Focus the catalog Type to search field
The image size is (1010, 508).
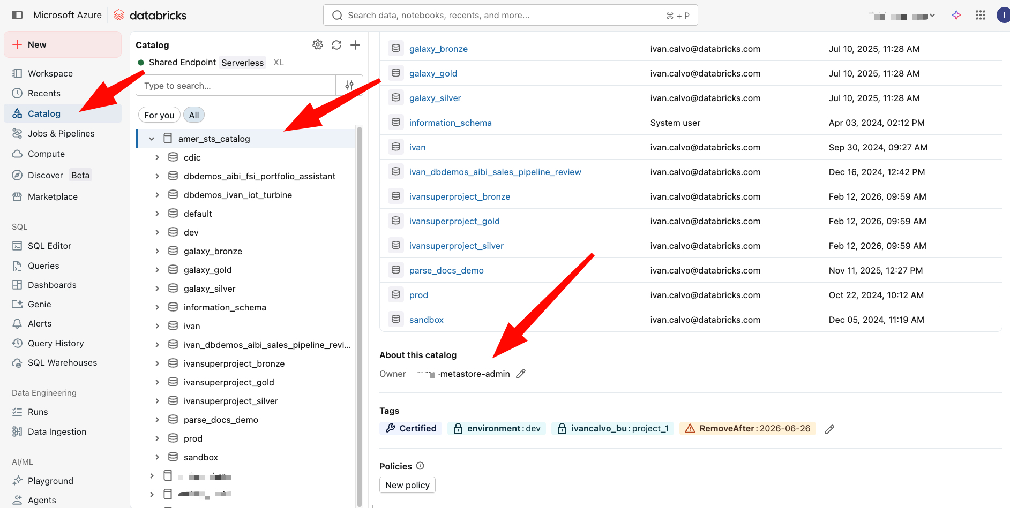[x=236, y=86]
